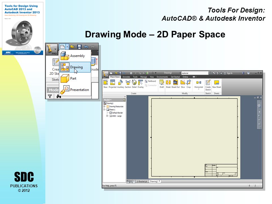
Task: Expand the ANSI - Large node
Action: pos(107,116)
